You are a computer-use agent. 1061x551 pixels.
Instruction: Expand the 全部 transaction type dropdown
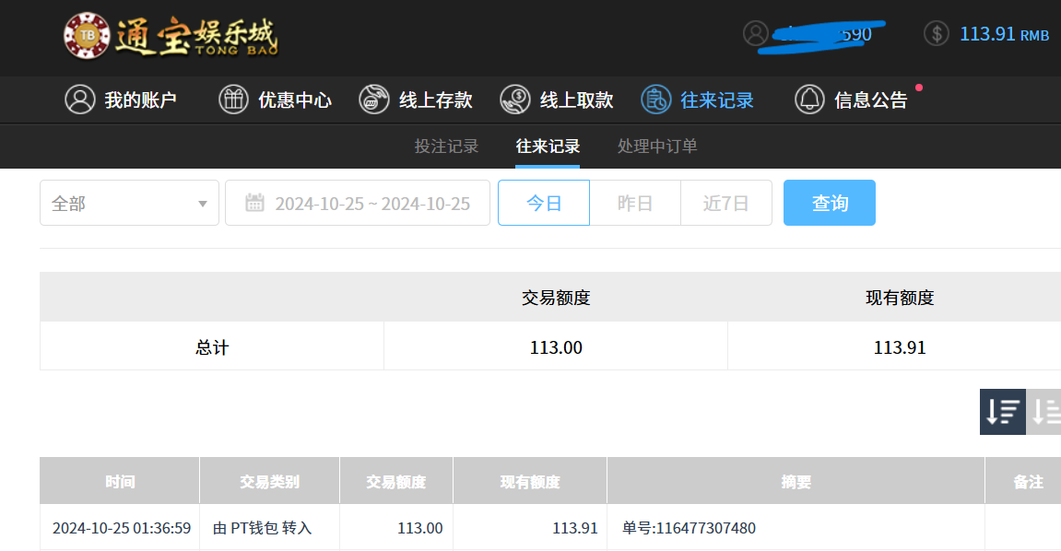point(129,203)
